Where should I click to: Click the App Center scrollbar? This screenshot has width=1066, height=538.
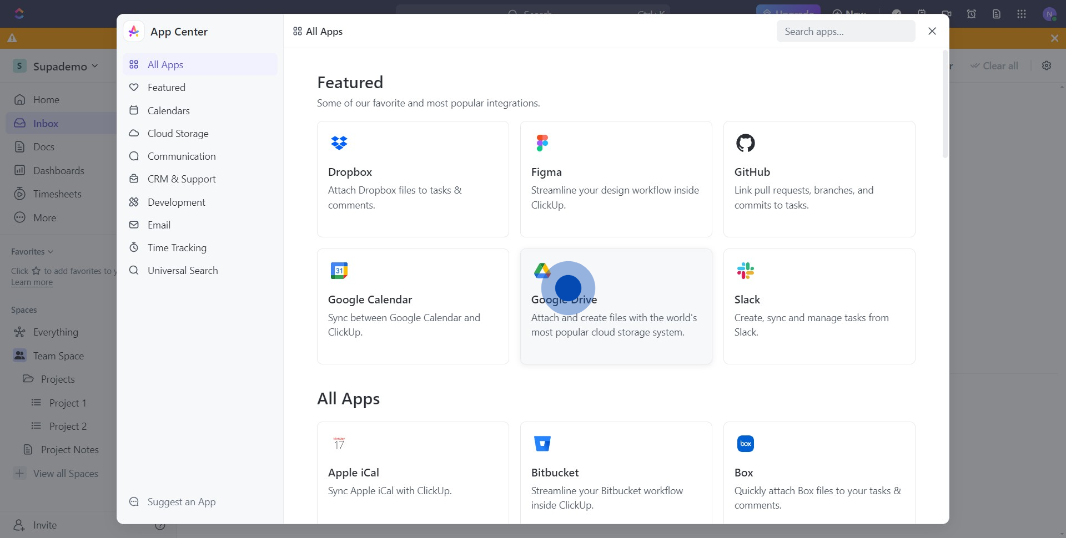point(945,104)
